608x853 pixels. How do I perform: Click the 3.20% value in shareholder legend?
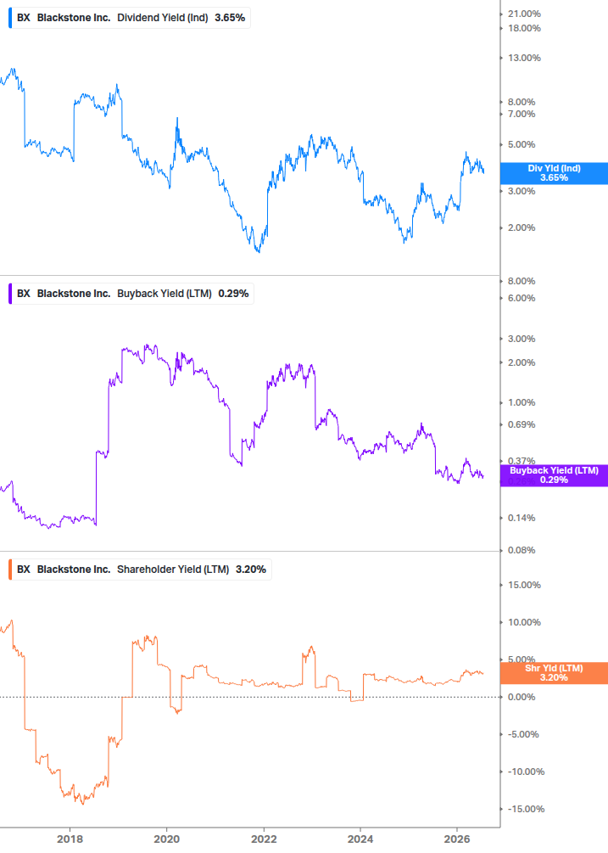251,570
